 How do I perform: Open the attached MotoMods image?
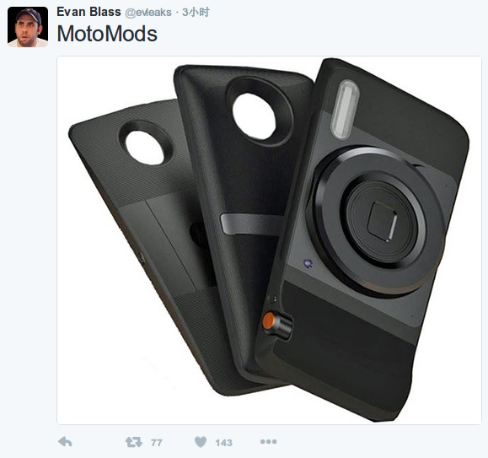269,240
